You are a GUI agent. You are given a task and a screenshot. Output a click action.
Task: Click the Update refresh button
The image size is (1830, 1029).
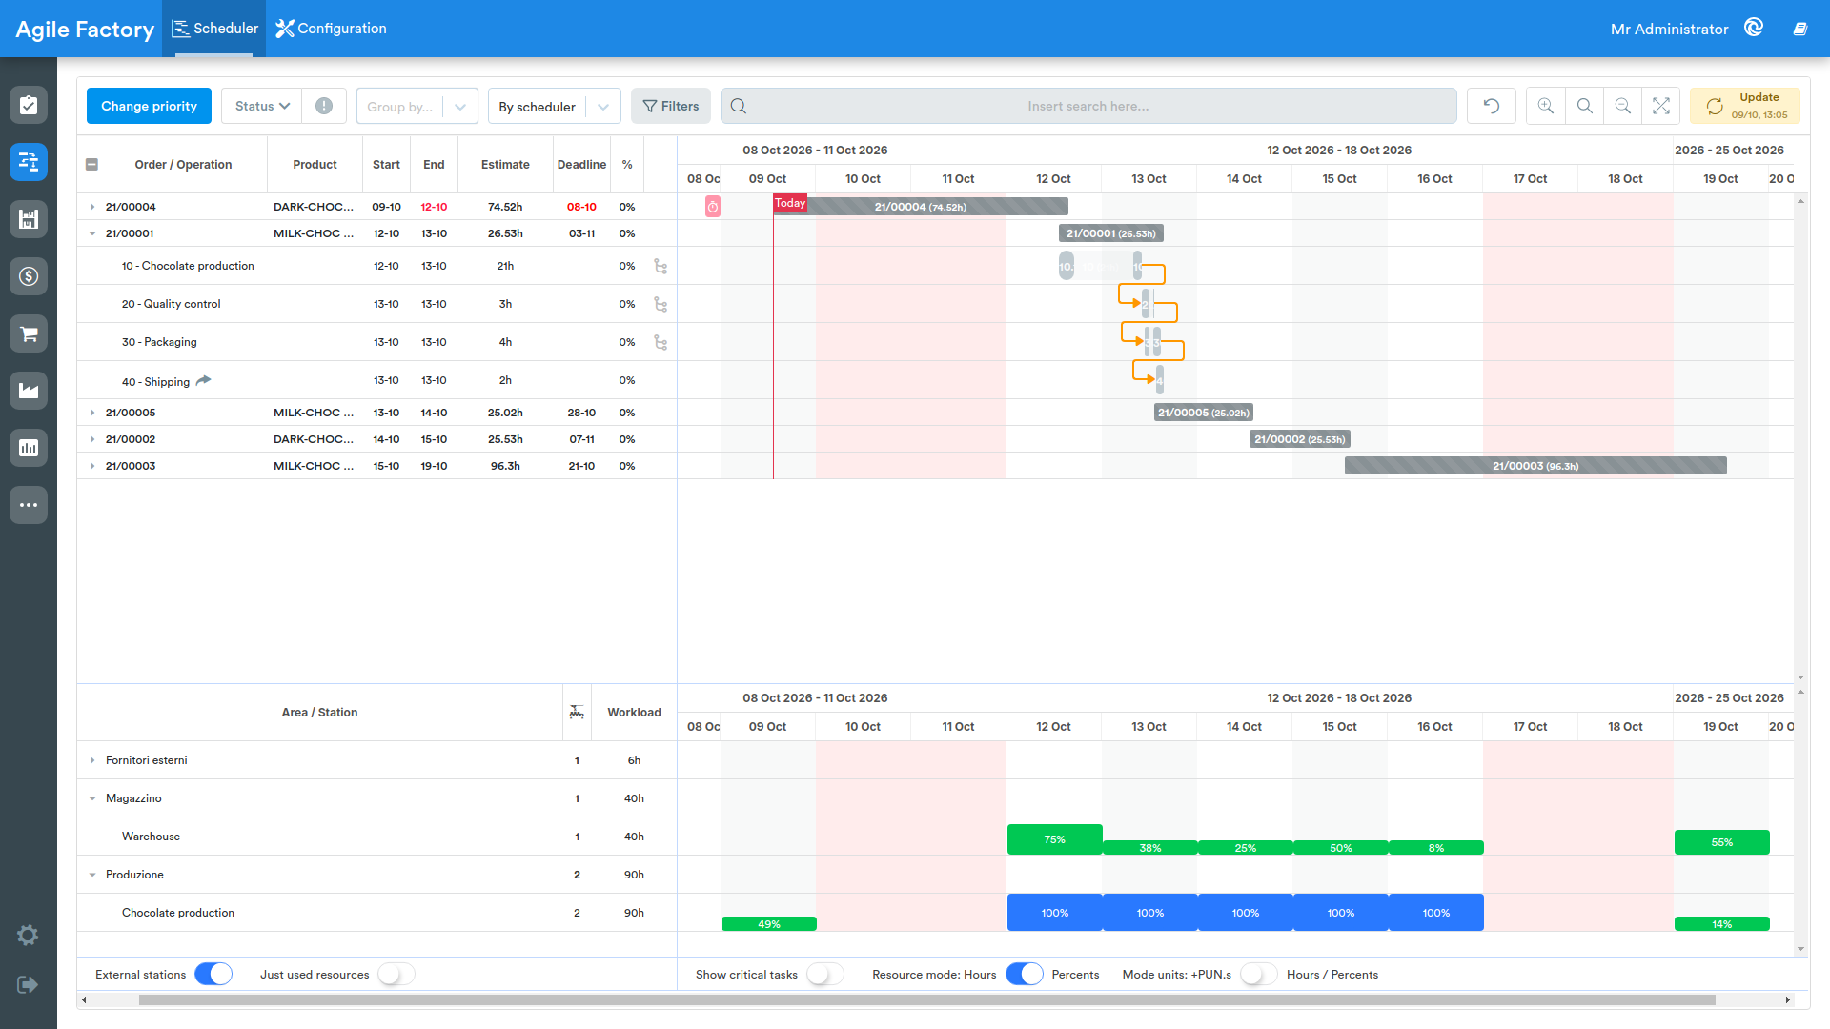point(1745,106)
